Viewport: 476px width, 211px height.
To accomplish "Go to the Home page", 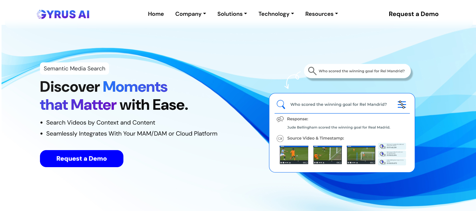I will (156, 14).
